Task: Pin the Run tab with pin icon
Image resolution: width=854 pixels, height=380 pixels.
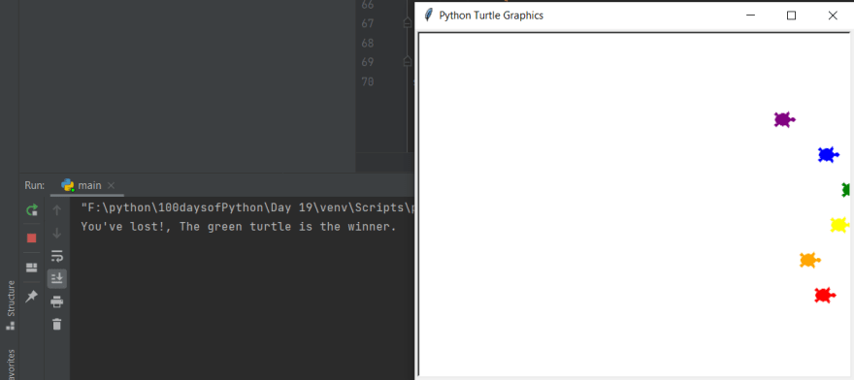Action: [x=32, y=297]
